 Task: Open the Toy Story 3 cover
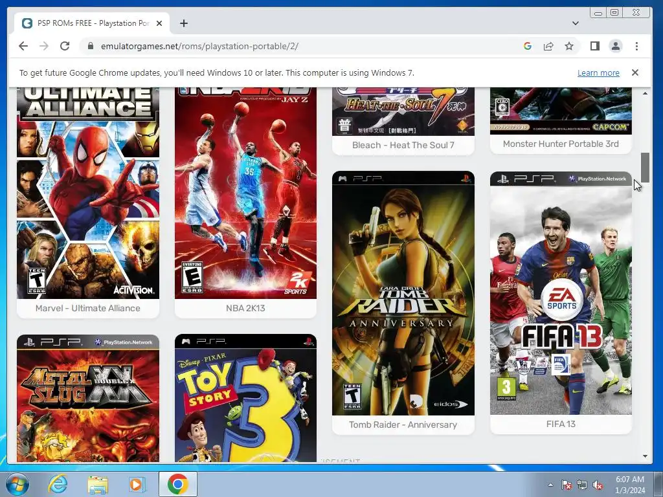[x=245, y=398]
